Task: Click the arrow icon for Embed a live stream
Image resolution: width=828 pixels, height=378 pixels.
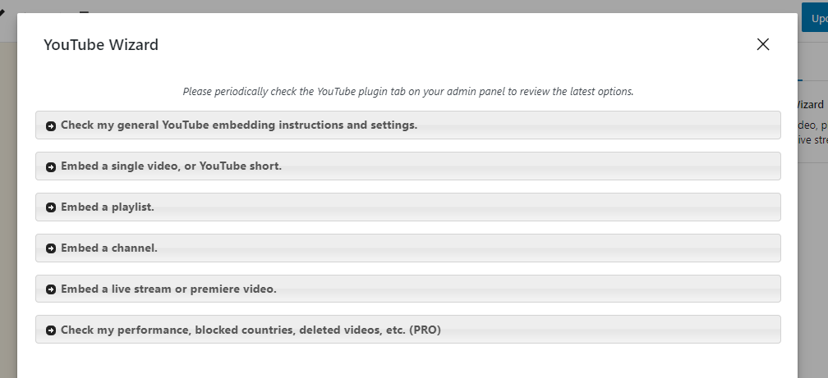Action: click(x=51, y=289)
